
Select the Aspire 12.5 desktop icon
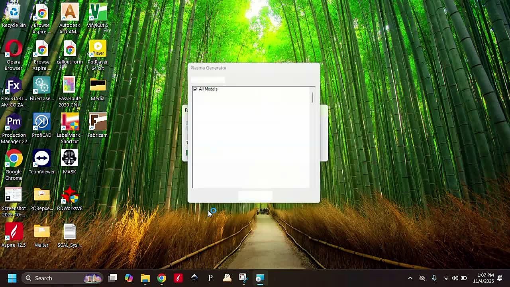coord(14,236)
